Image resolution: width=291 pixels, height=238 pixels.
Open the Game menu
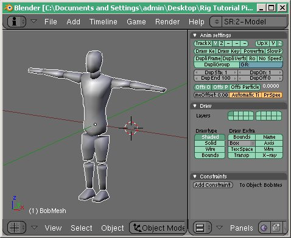[136, 22]
